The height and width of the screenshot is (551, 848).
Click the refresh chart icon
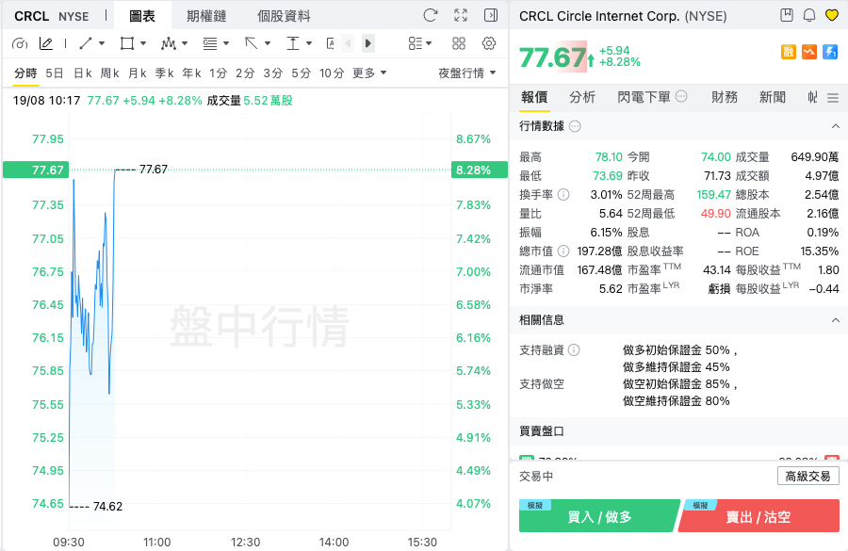(430, 15)
